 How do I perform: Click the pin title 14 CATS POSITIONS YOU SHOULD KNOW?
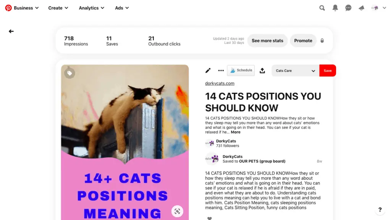[x=263, y=102]
